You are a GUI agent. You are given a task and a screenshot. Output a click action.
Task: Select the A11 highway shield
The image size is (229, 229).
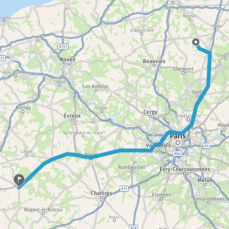[x=124, y=189]
